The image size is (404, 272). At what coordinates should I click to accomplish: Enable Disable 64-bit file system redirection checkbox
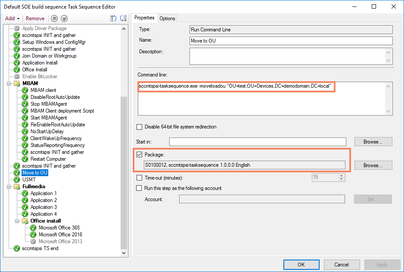pos(139,127)
